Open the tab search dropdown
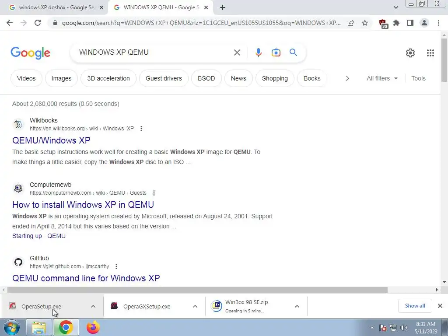Image resolution: width=448 pixels, height=336 pixels. click(395, 7)
